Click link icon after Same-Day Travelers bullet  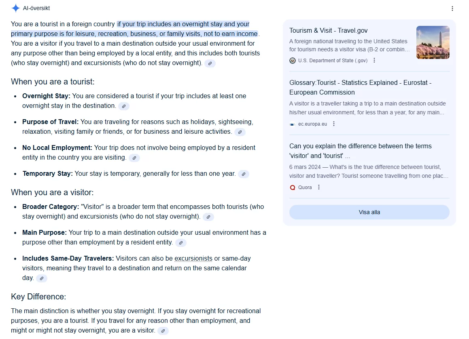pos(42,278)
